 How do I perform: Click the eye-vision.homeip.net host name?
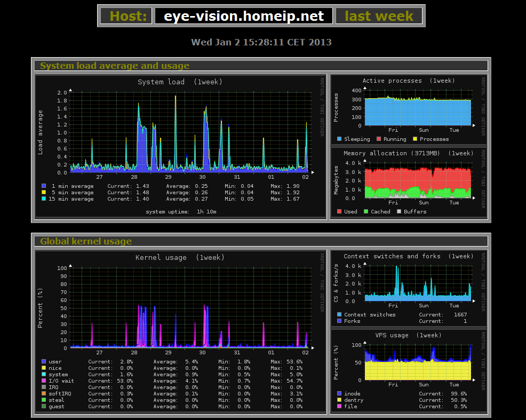coord(244,16)
